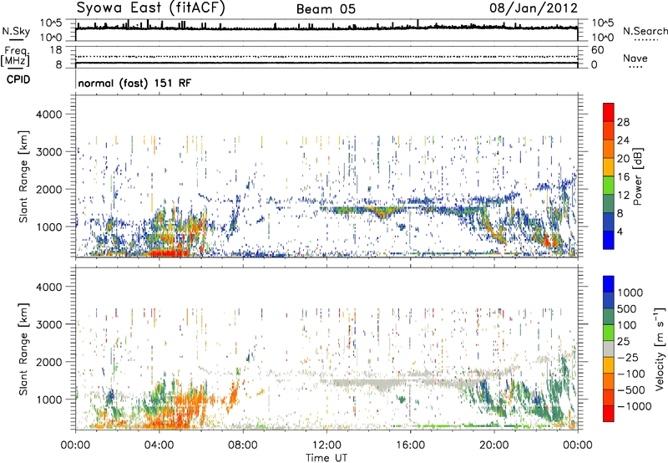This screenshot has width=668, height=463.
Task: Click the "3000" range tick in velocity panel
Action: coord(48,324)
